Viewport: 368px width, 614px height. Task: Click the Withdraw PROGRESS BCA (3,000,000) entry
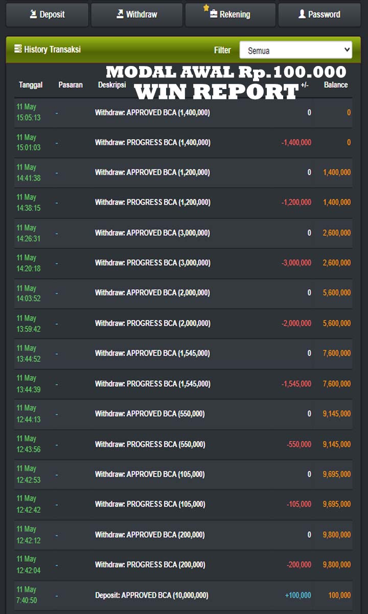(x=152, y=262)
